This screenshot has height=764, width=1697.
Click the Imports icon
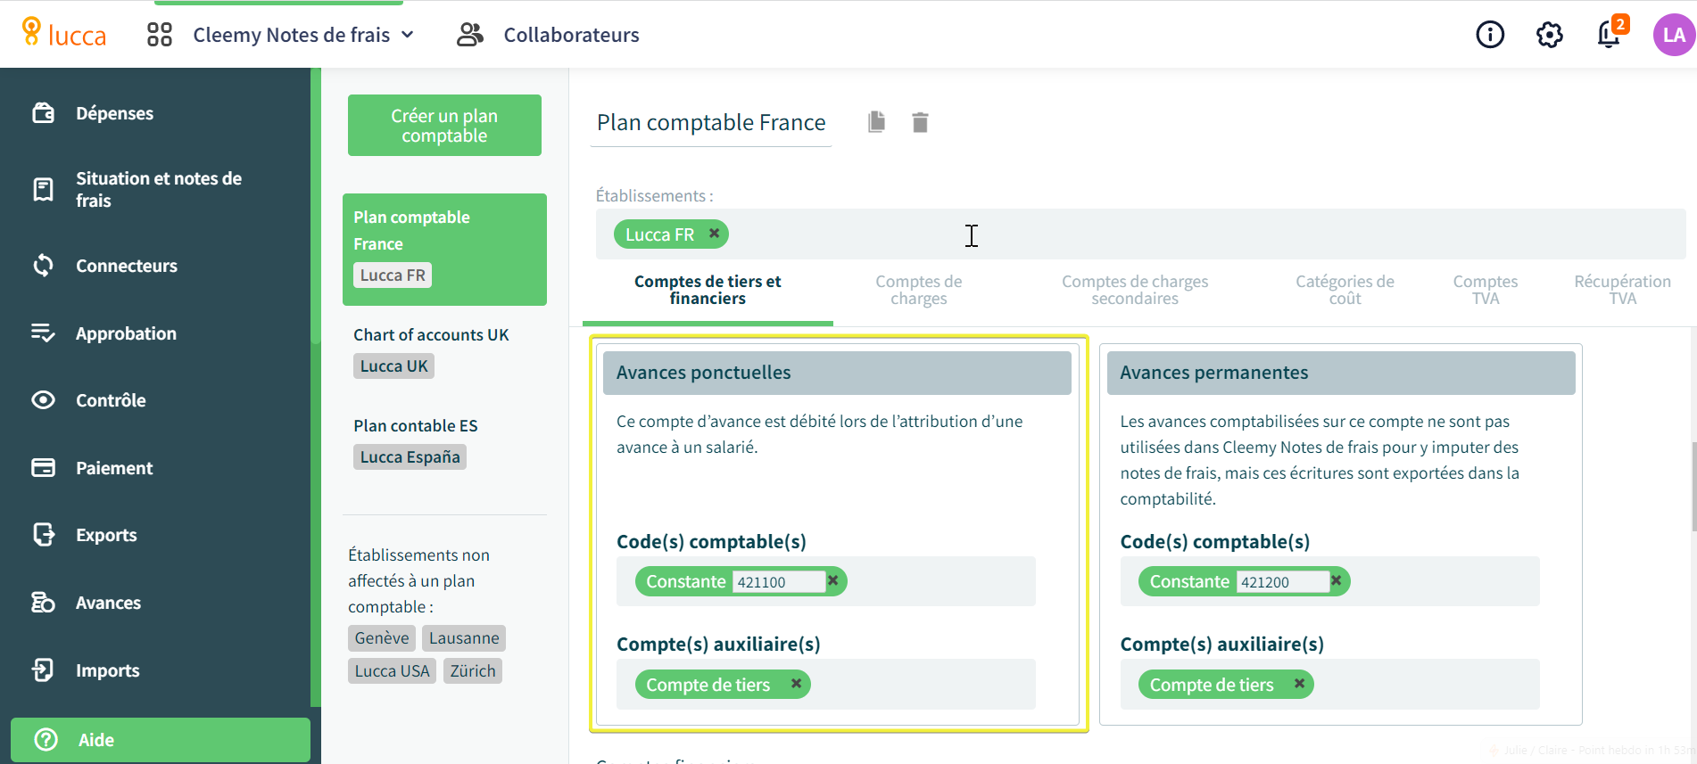[44, 670]
